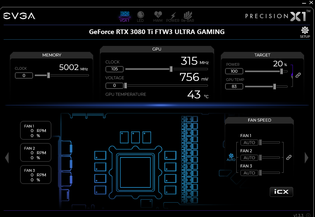Open the Re-BAR settings icon
The width and height of the screenshot is (315, 217).
point(187,16)
